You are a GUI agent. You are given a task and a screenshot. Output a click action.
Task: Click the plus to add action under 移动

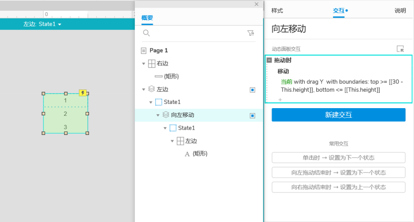click(280, 100)
